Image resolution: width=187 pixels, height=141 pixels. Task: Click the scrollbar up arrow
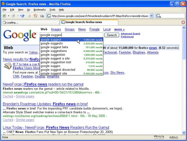point(184,28)
